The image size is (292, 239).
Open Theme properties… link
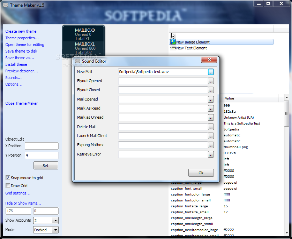point(22,38)
